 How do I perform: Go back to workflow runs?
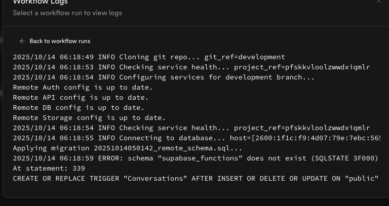(59, 41)
